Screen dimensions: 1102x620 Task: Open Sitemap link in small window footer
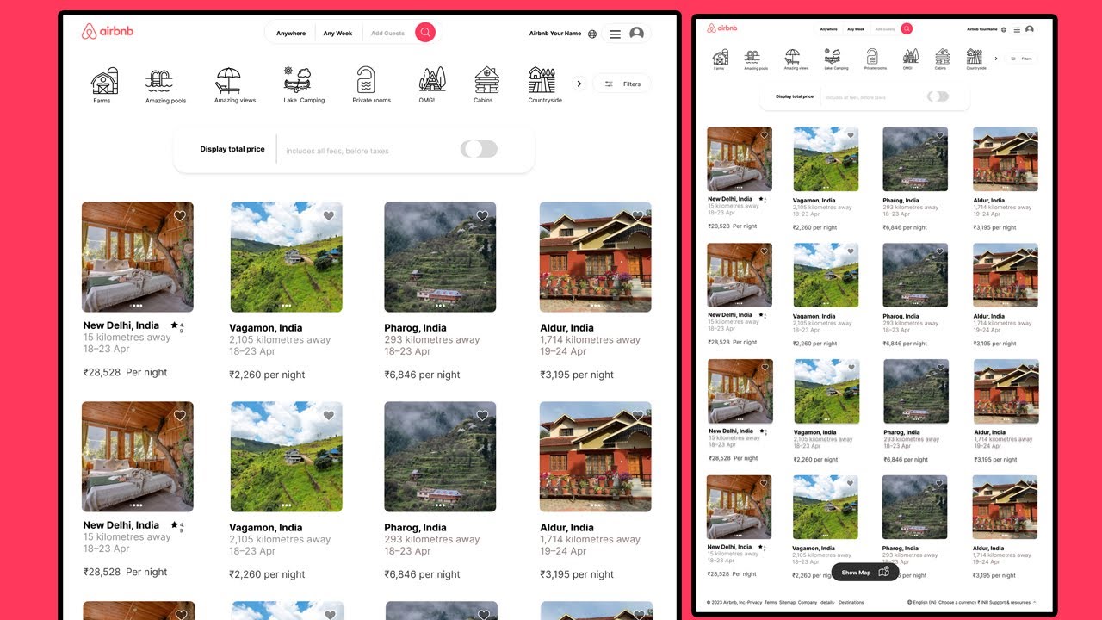(788, 603)
